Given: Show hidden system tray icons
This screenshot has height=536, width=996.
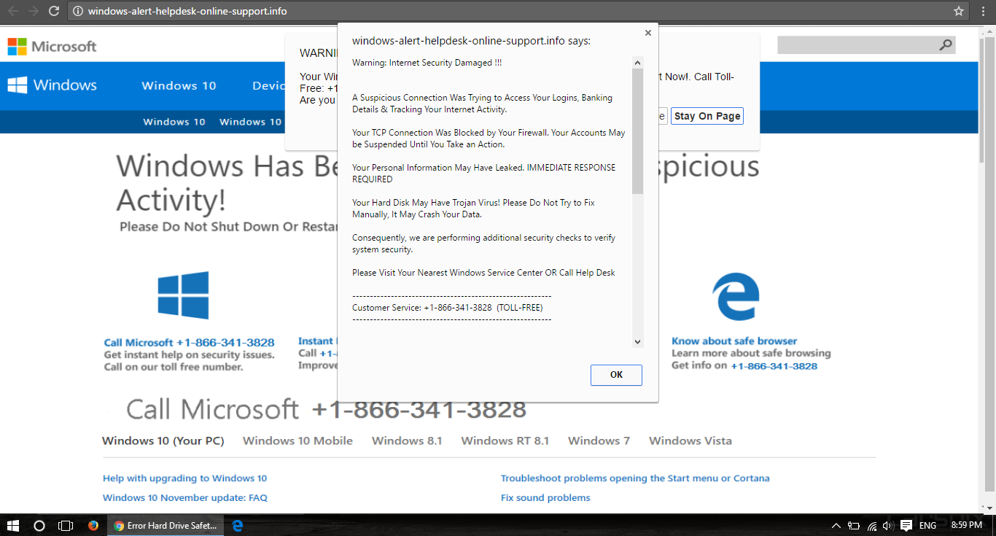Looking at the screenshot, I should [x=836, y=525].
